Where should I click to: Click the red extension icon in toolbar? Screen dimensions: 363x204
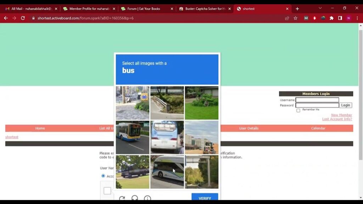[314, 18]
